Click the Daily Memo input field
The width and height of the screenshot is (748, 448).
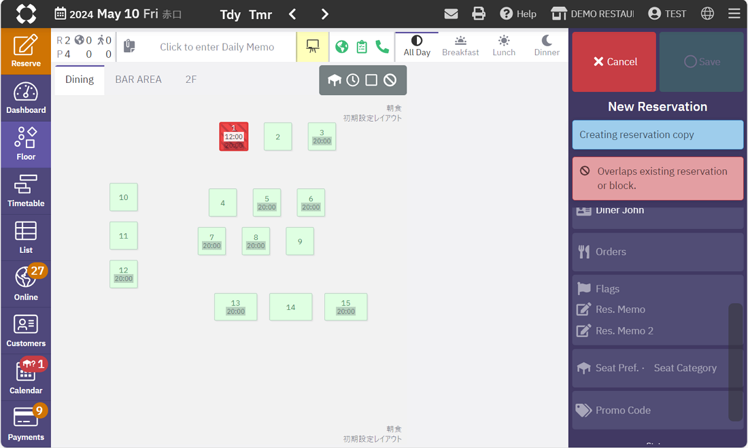(216, 47)
